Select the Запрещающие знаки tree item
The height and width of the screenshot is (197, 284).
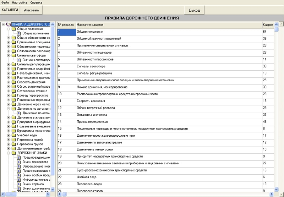(36, 166)
